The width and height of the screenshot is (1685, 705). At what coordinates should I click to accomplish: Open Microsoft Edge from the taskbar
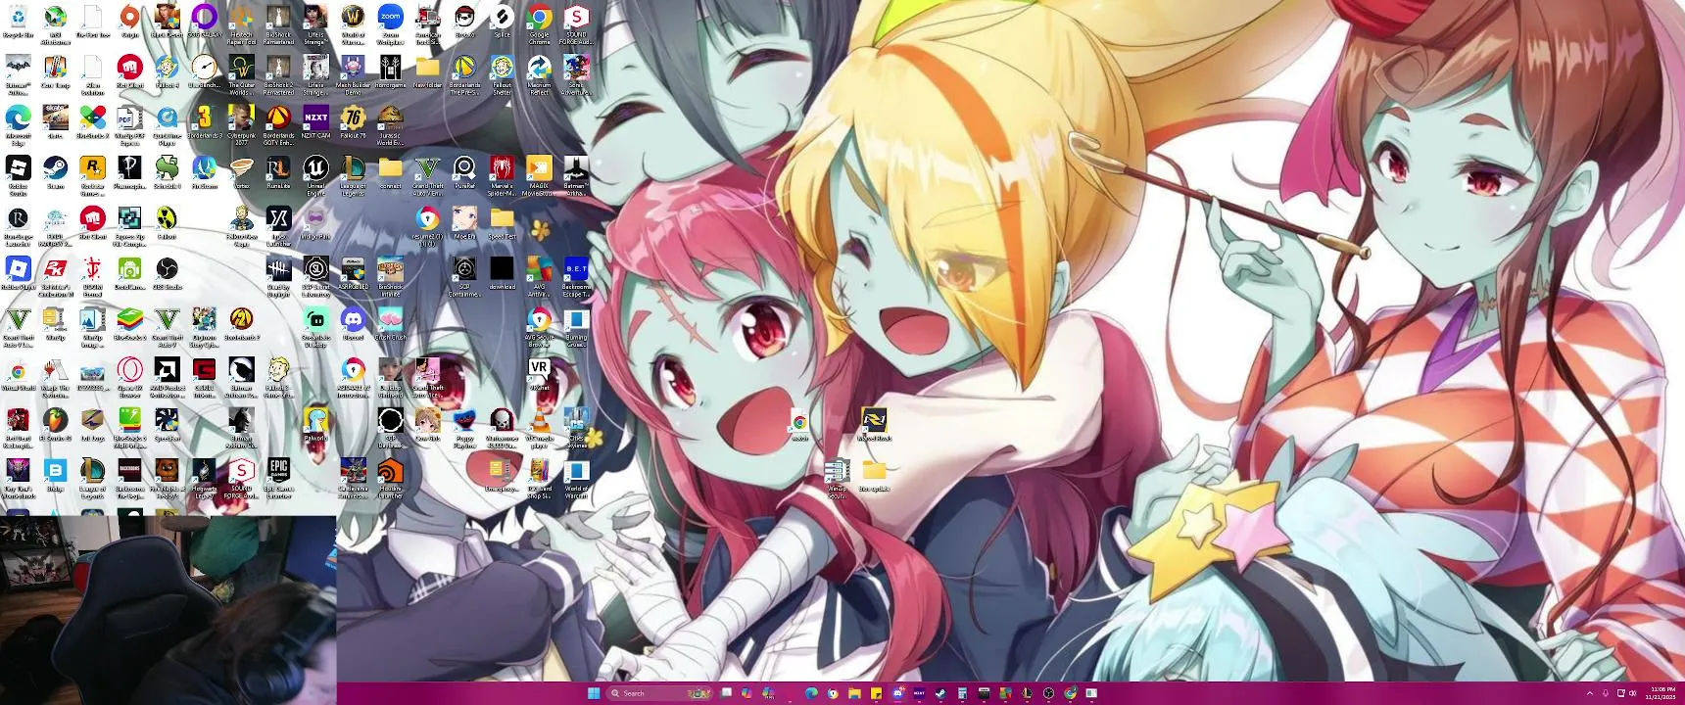811,693
